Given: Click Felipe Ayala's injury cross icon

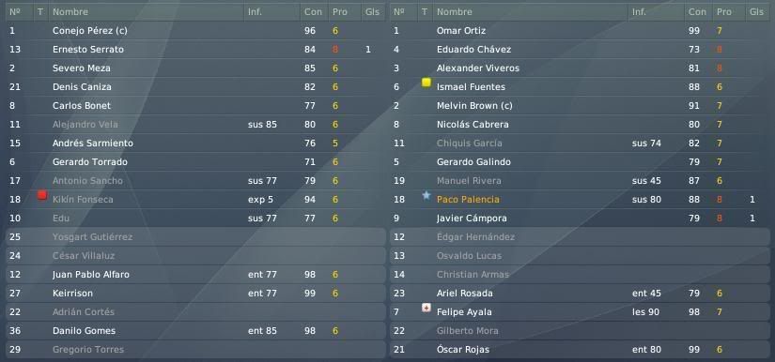Looking at the screenshot, I should pyautogui.click(x=426, y=308).
